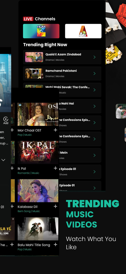Play Kalabaaz Dil video thumbnail

pyautogui.click(x=38, y=191)
